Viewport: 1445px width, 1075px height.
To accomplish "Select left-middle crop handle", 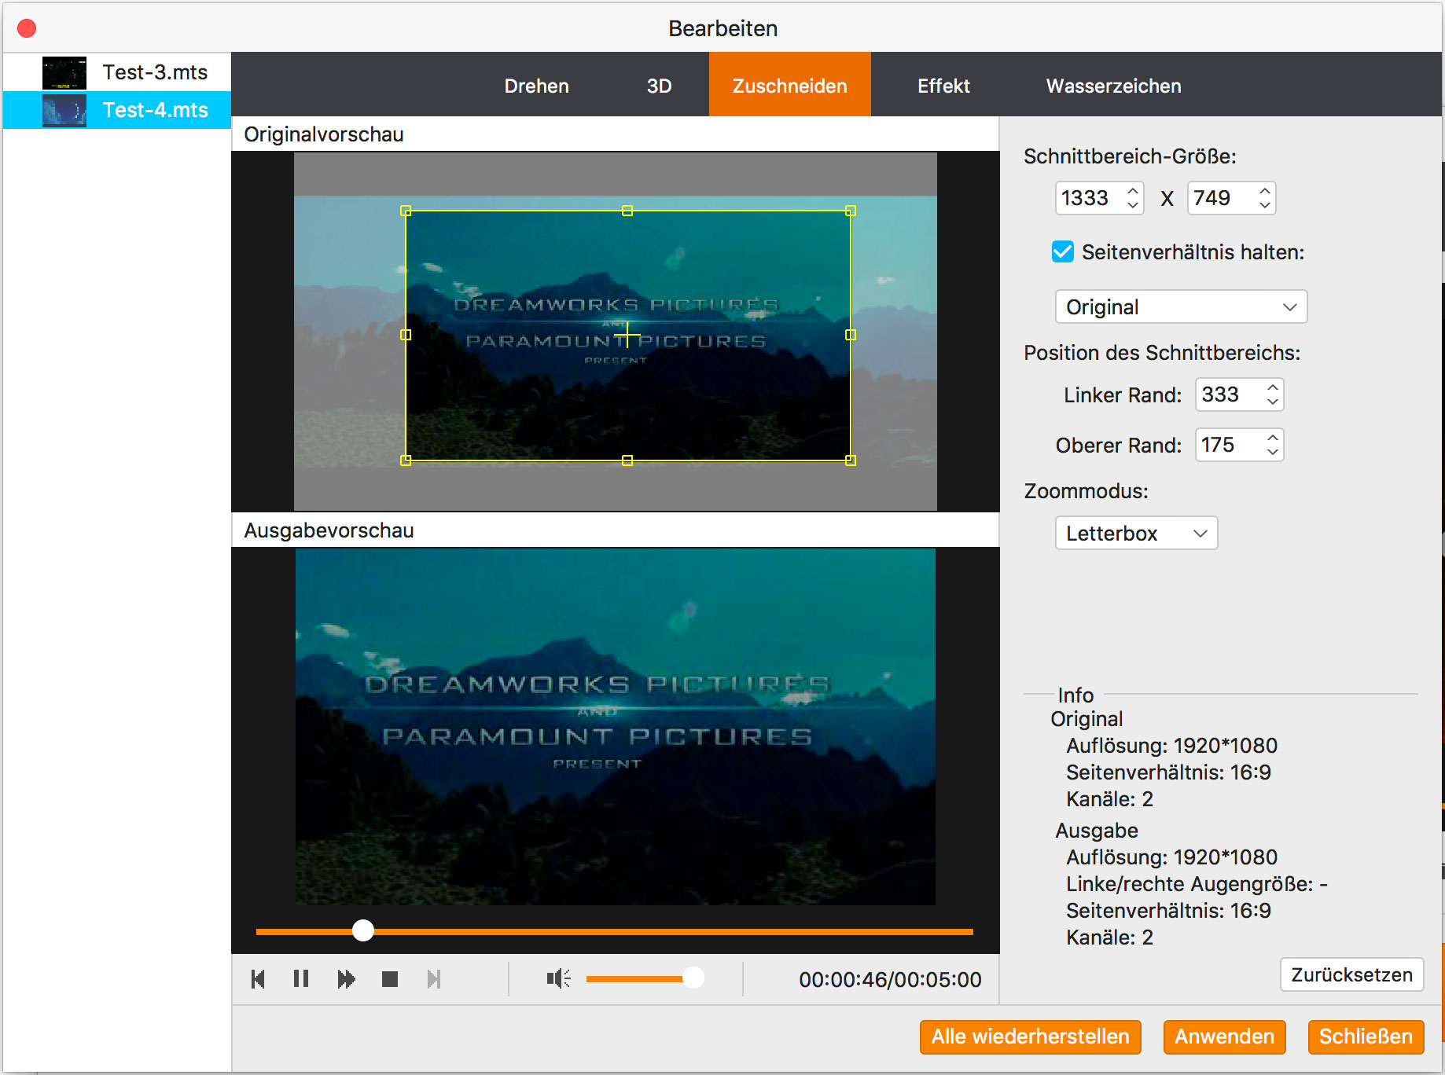I will (406, 335).
